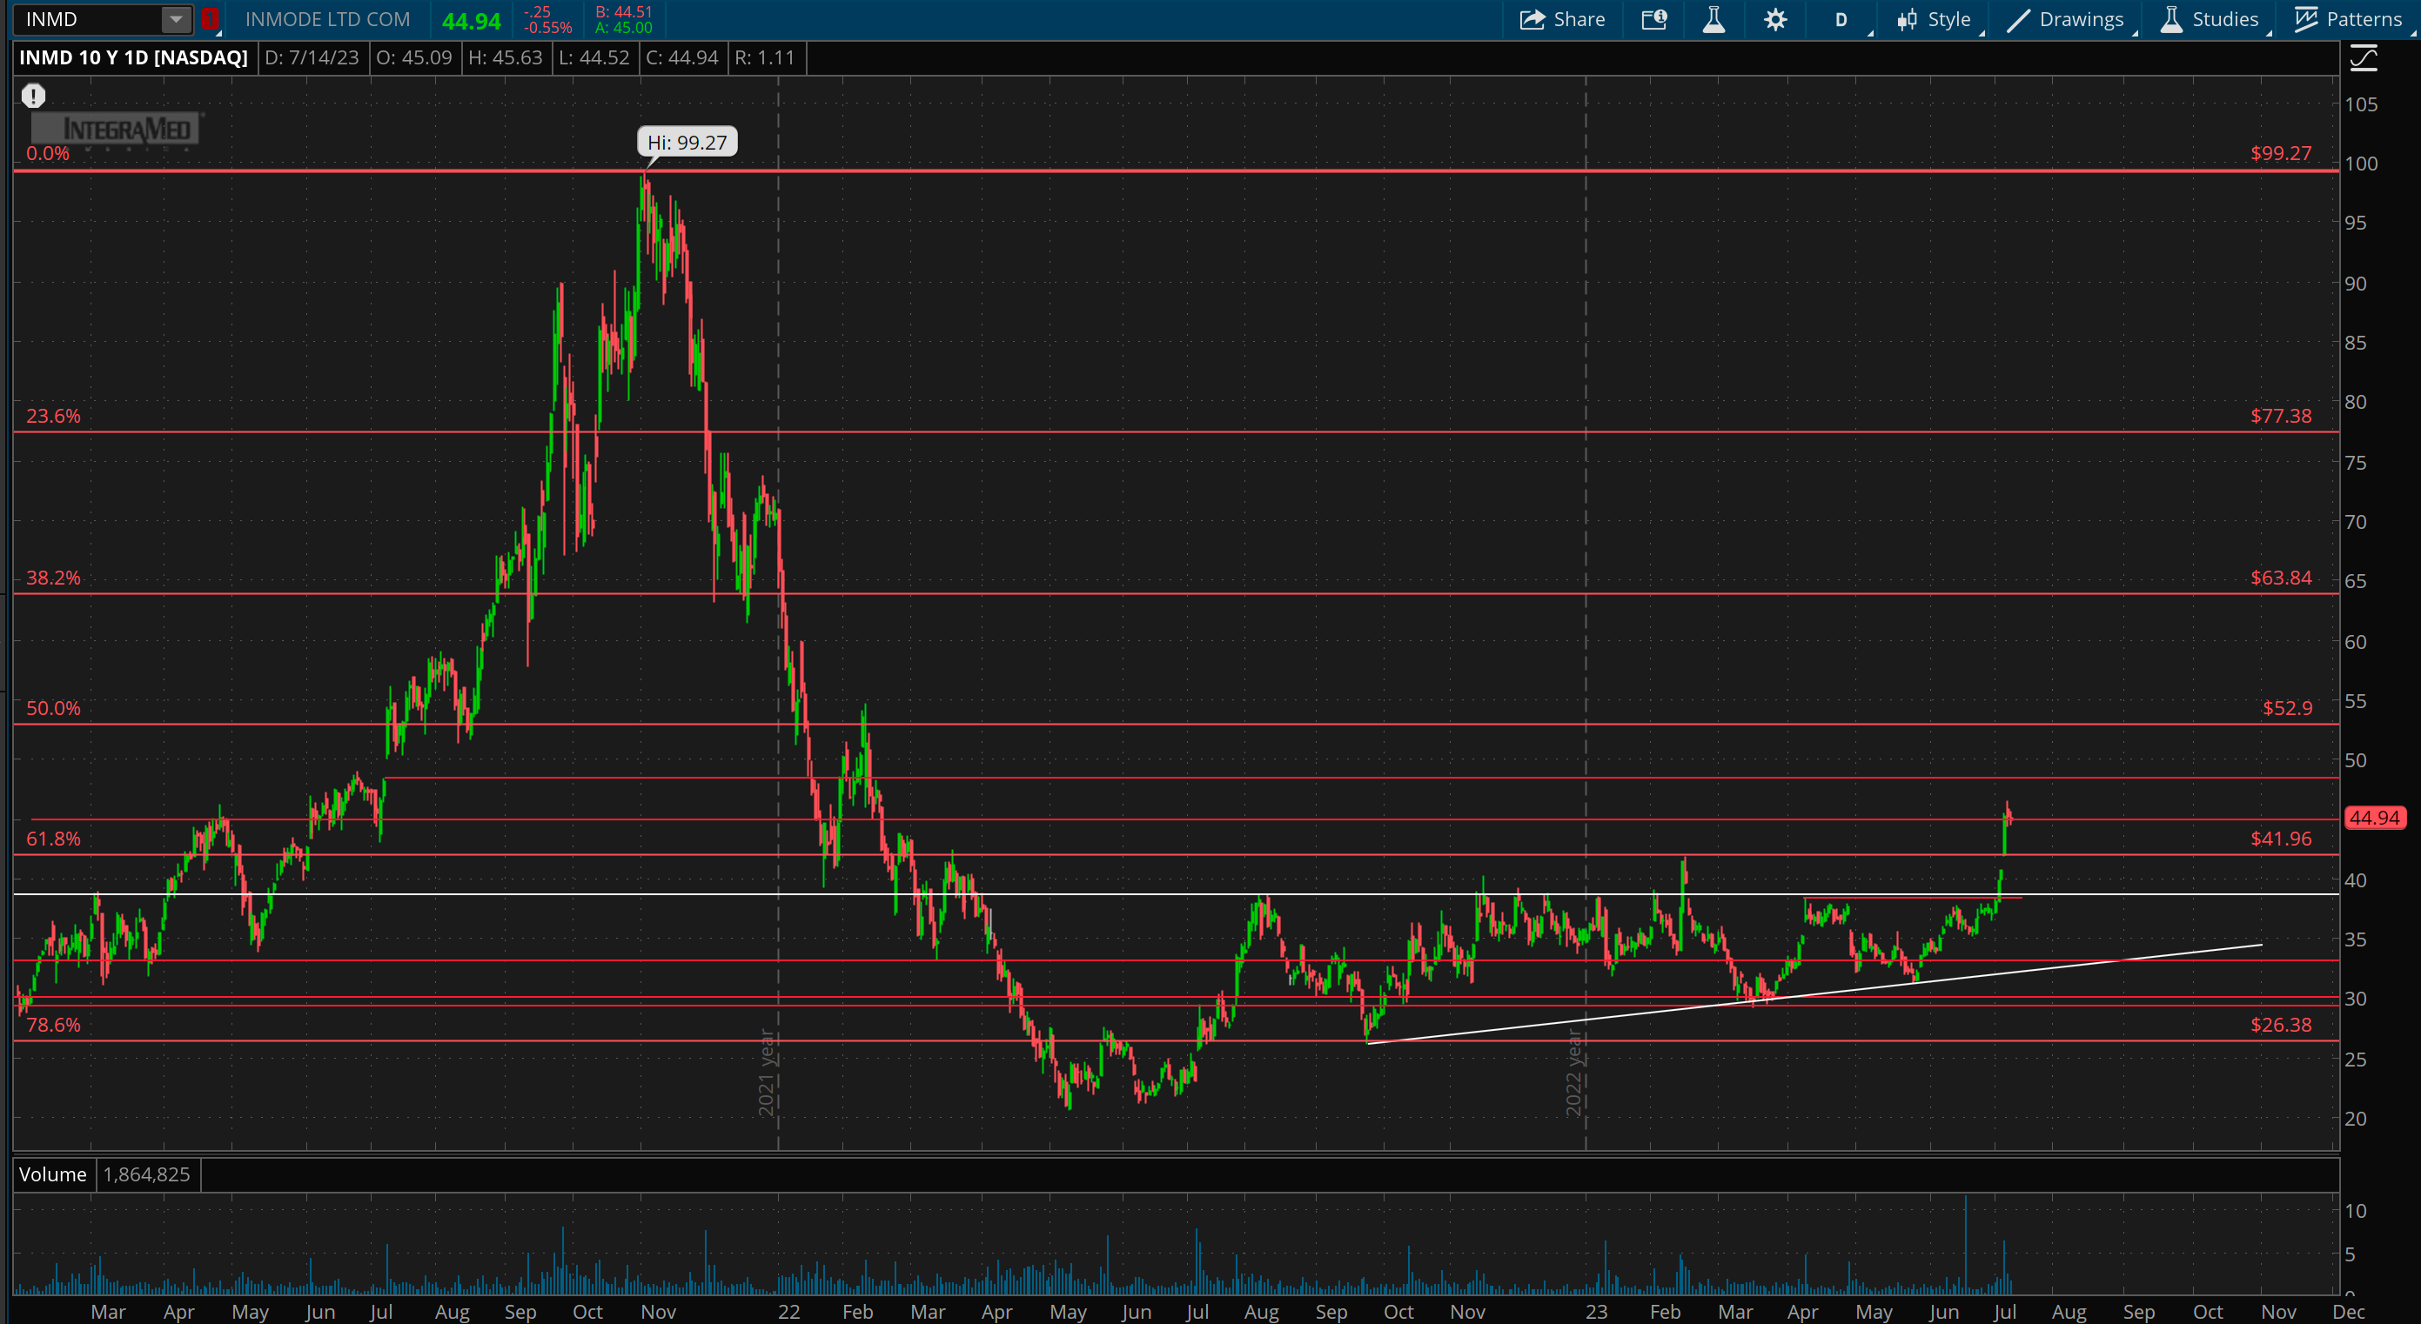
Task: Click the $63.84 Fibonacci price label
Action: (x=2281, y=577)
